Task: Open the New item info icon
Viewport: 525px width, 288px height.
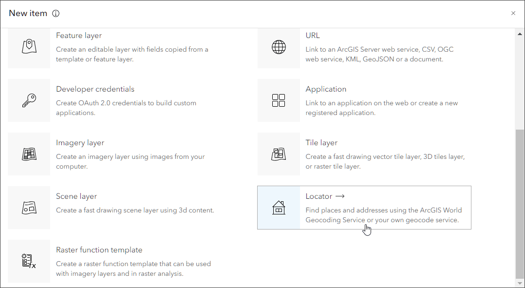Action: pyautogui.click(x=56, y=14)
